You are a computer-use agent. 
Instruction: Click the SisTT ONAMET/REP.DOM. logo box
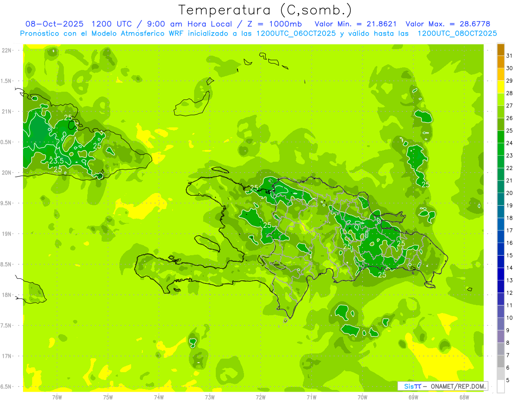(442, 386)
